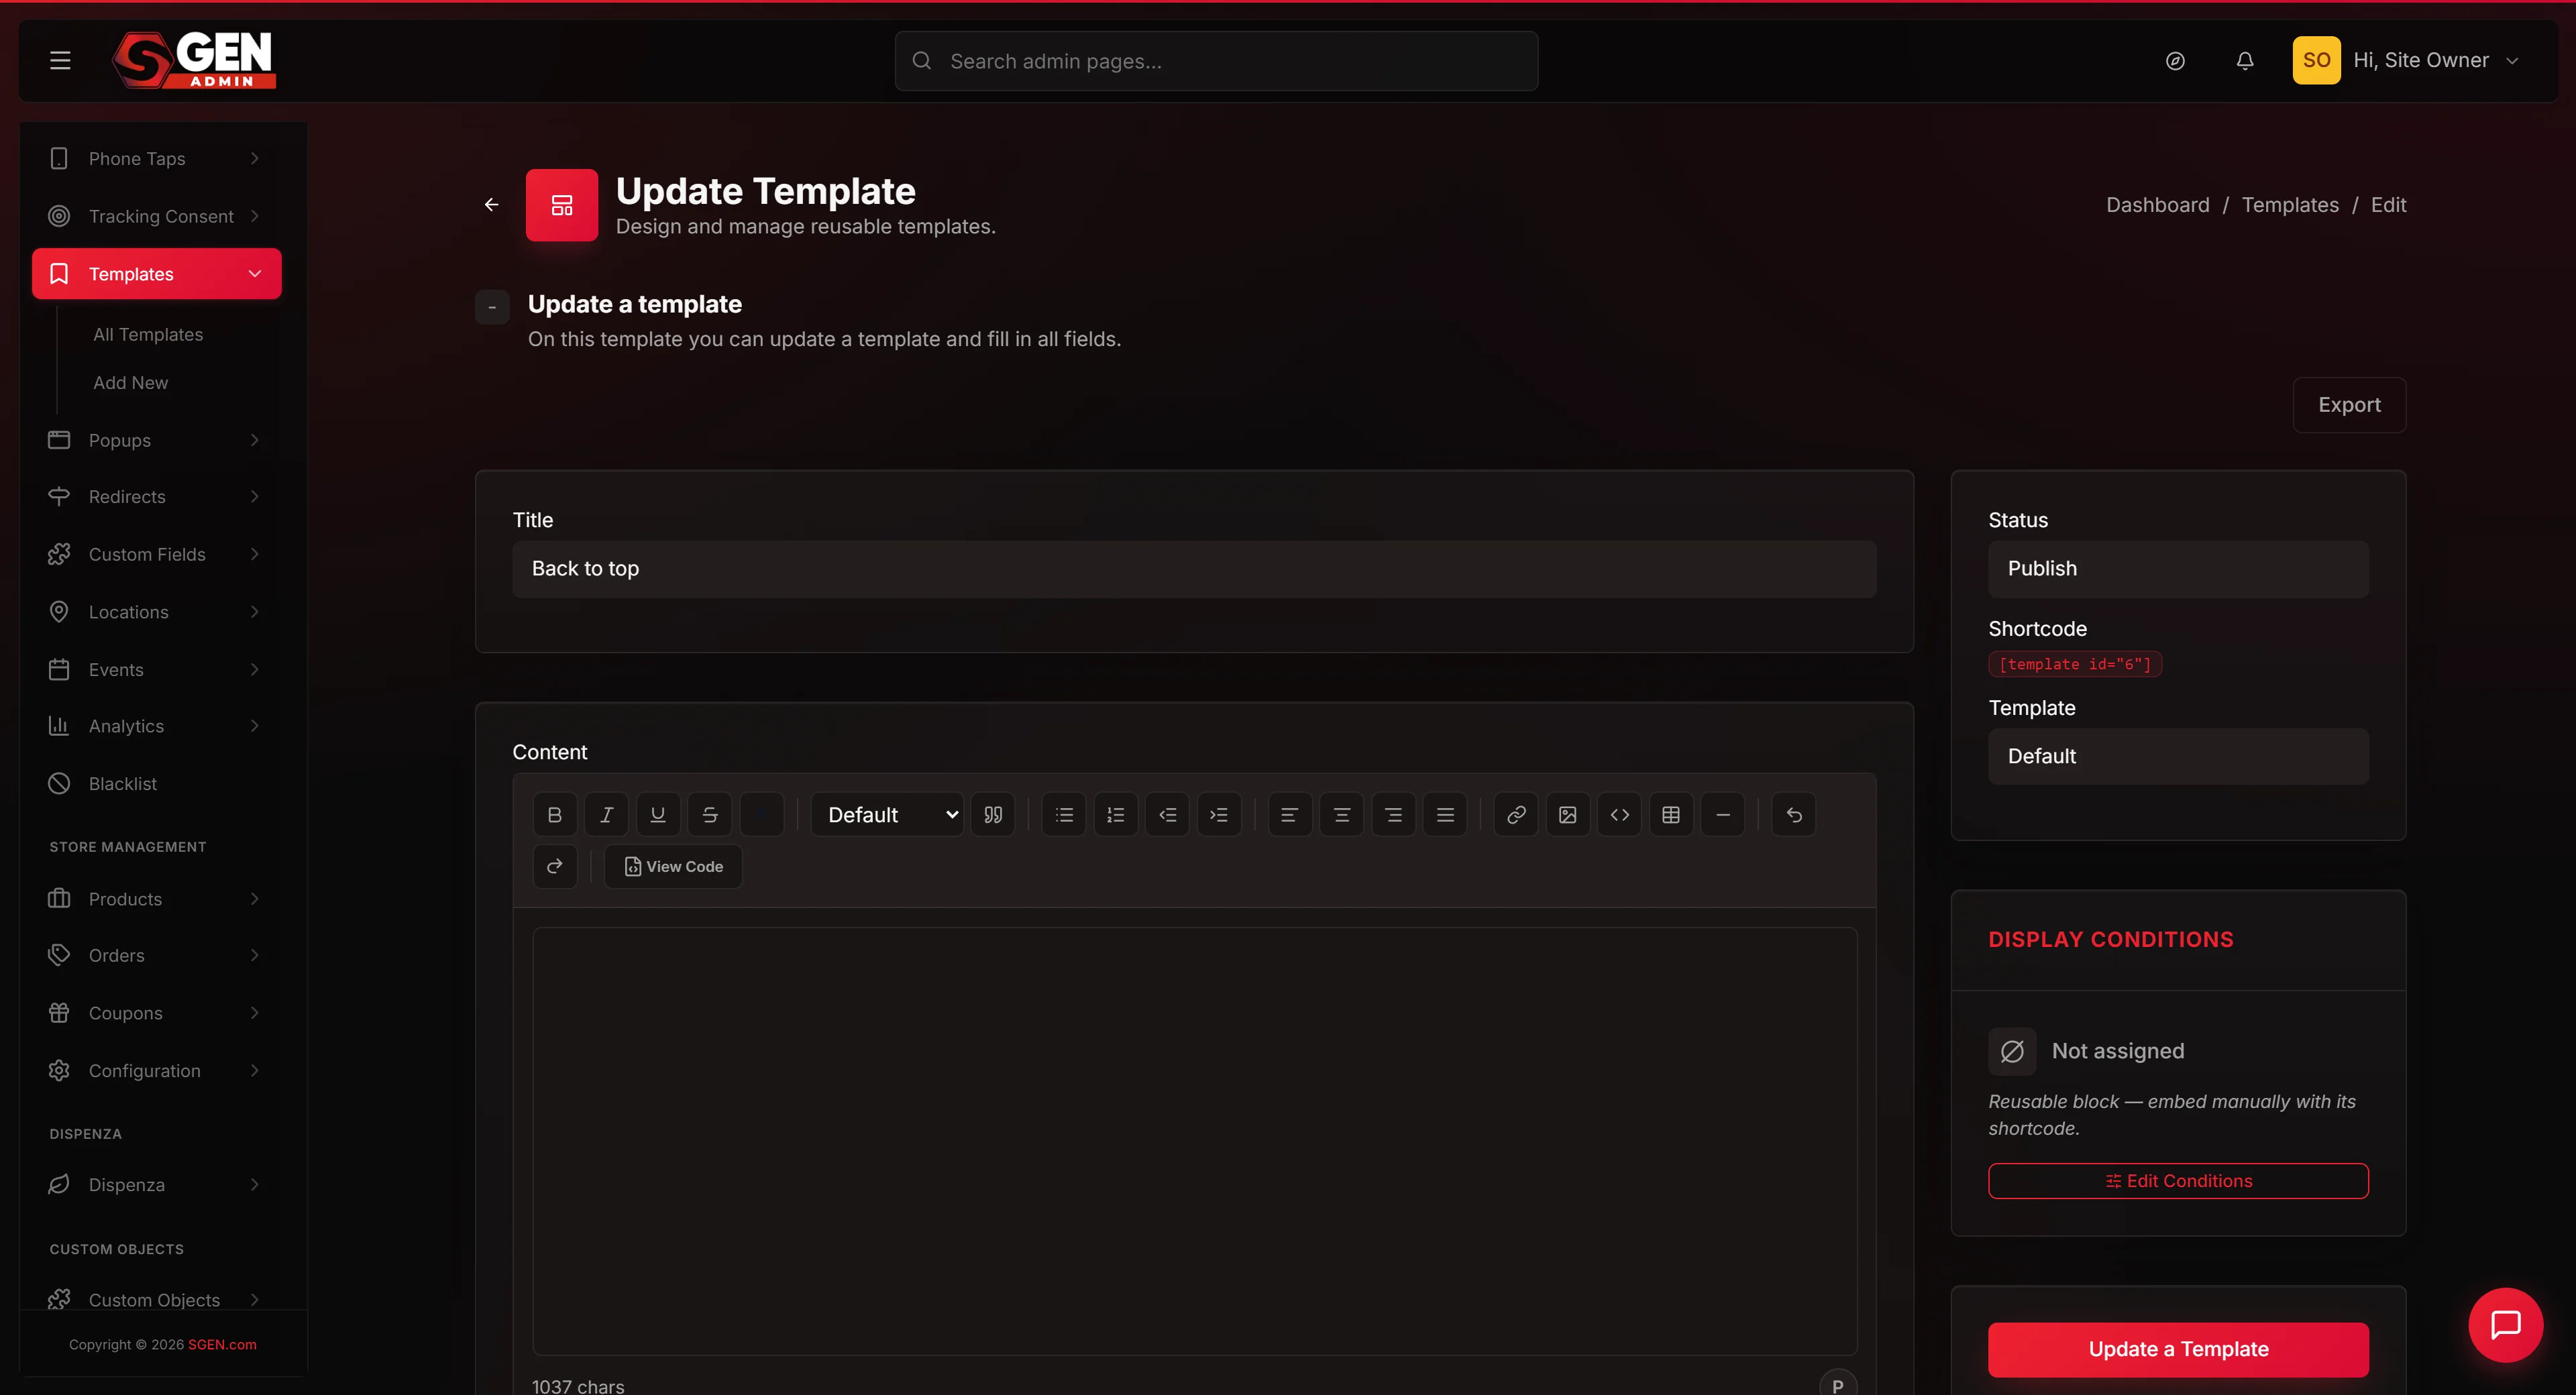Open the SGEN.com footer link
The width and height of the screenshot is (2576, 1395).
[x=222, y=1345]
